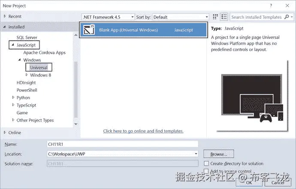
Task: Expand the Recent section
Action: coord(5,16)
